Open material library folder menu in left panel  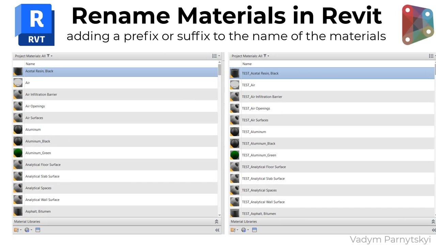17,230
